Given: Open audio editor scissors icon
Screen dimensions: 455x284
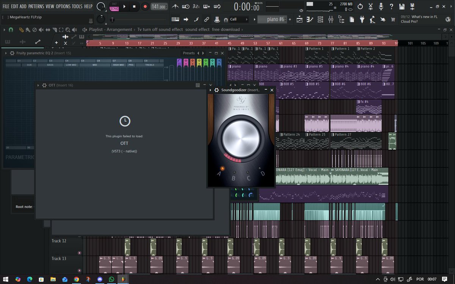Looking at the screenshot, I should (x=370, y=6).
